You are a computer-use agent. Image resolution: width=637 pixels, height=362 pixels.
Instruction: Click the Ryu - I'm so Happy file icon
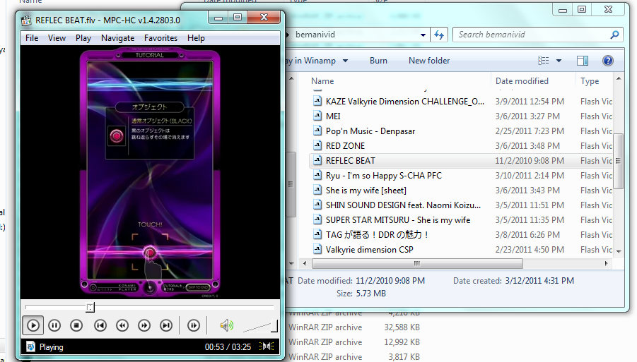point(317,176)
